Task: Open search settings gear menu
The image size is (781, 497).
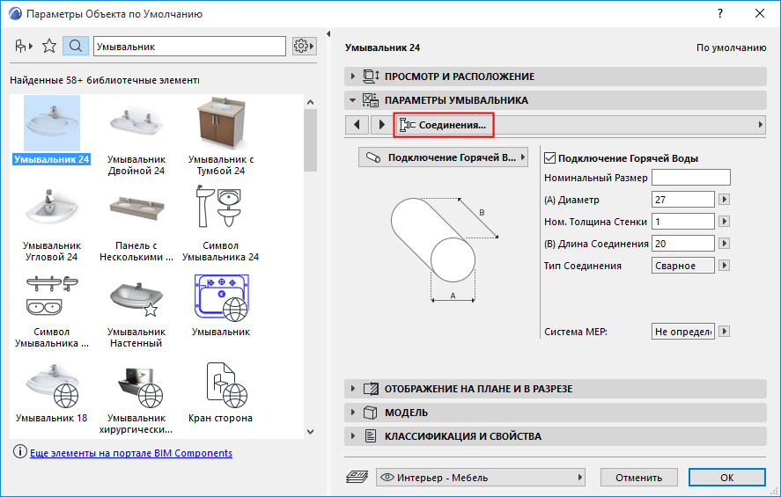Action: [304, 47]
